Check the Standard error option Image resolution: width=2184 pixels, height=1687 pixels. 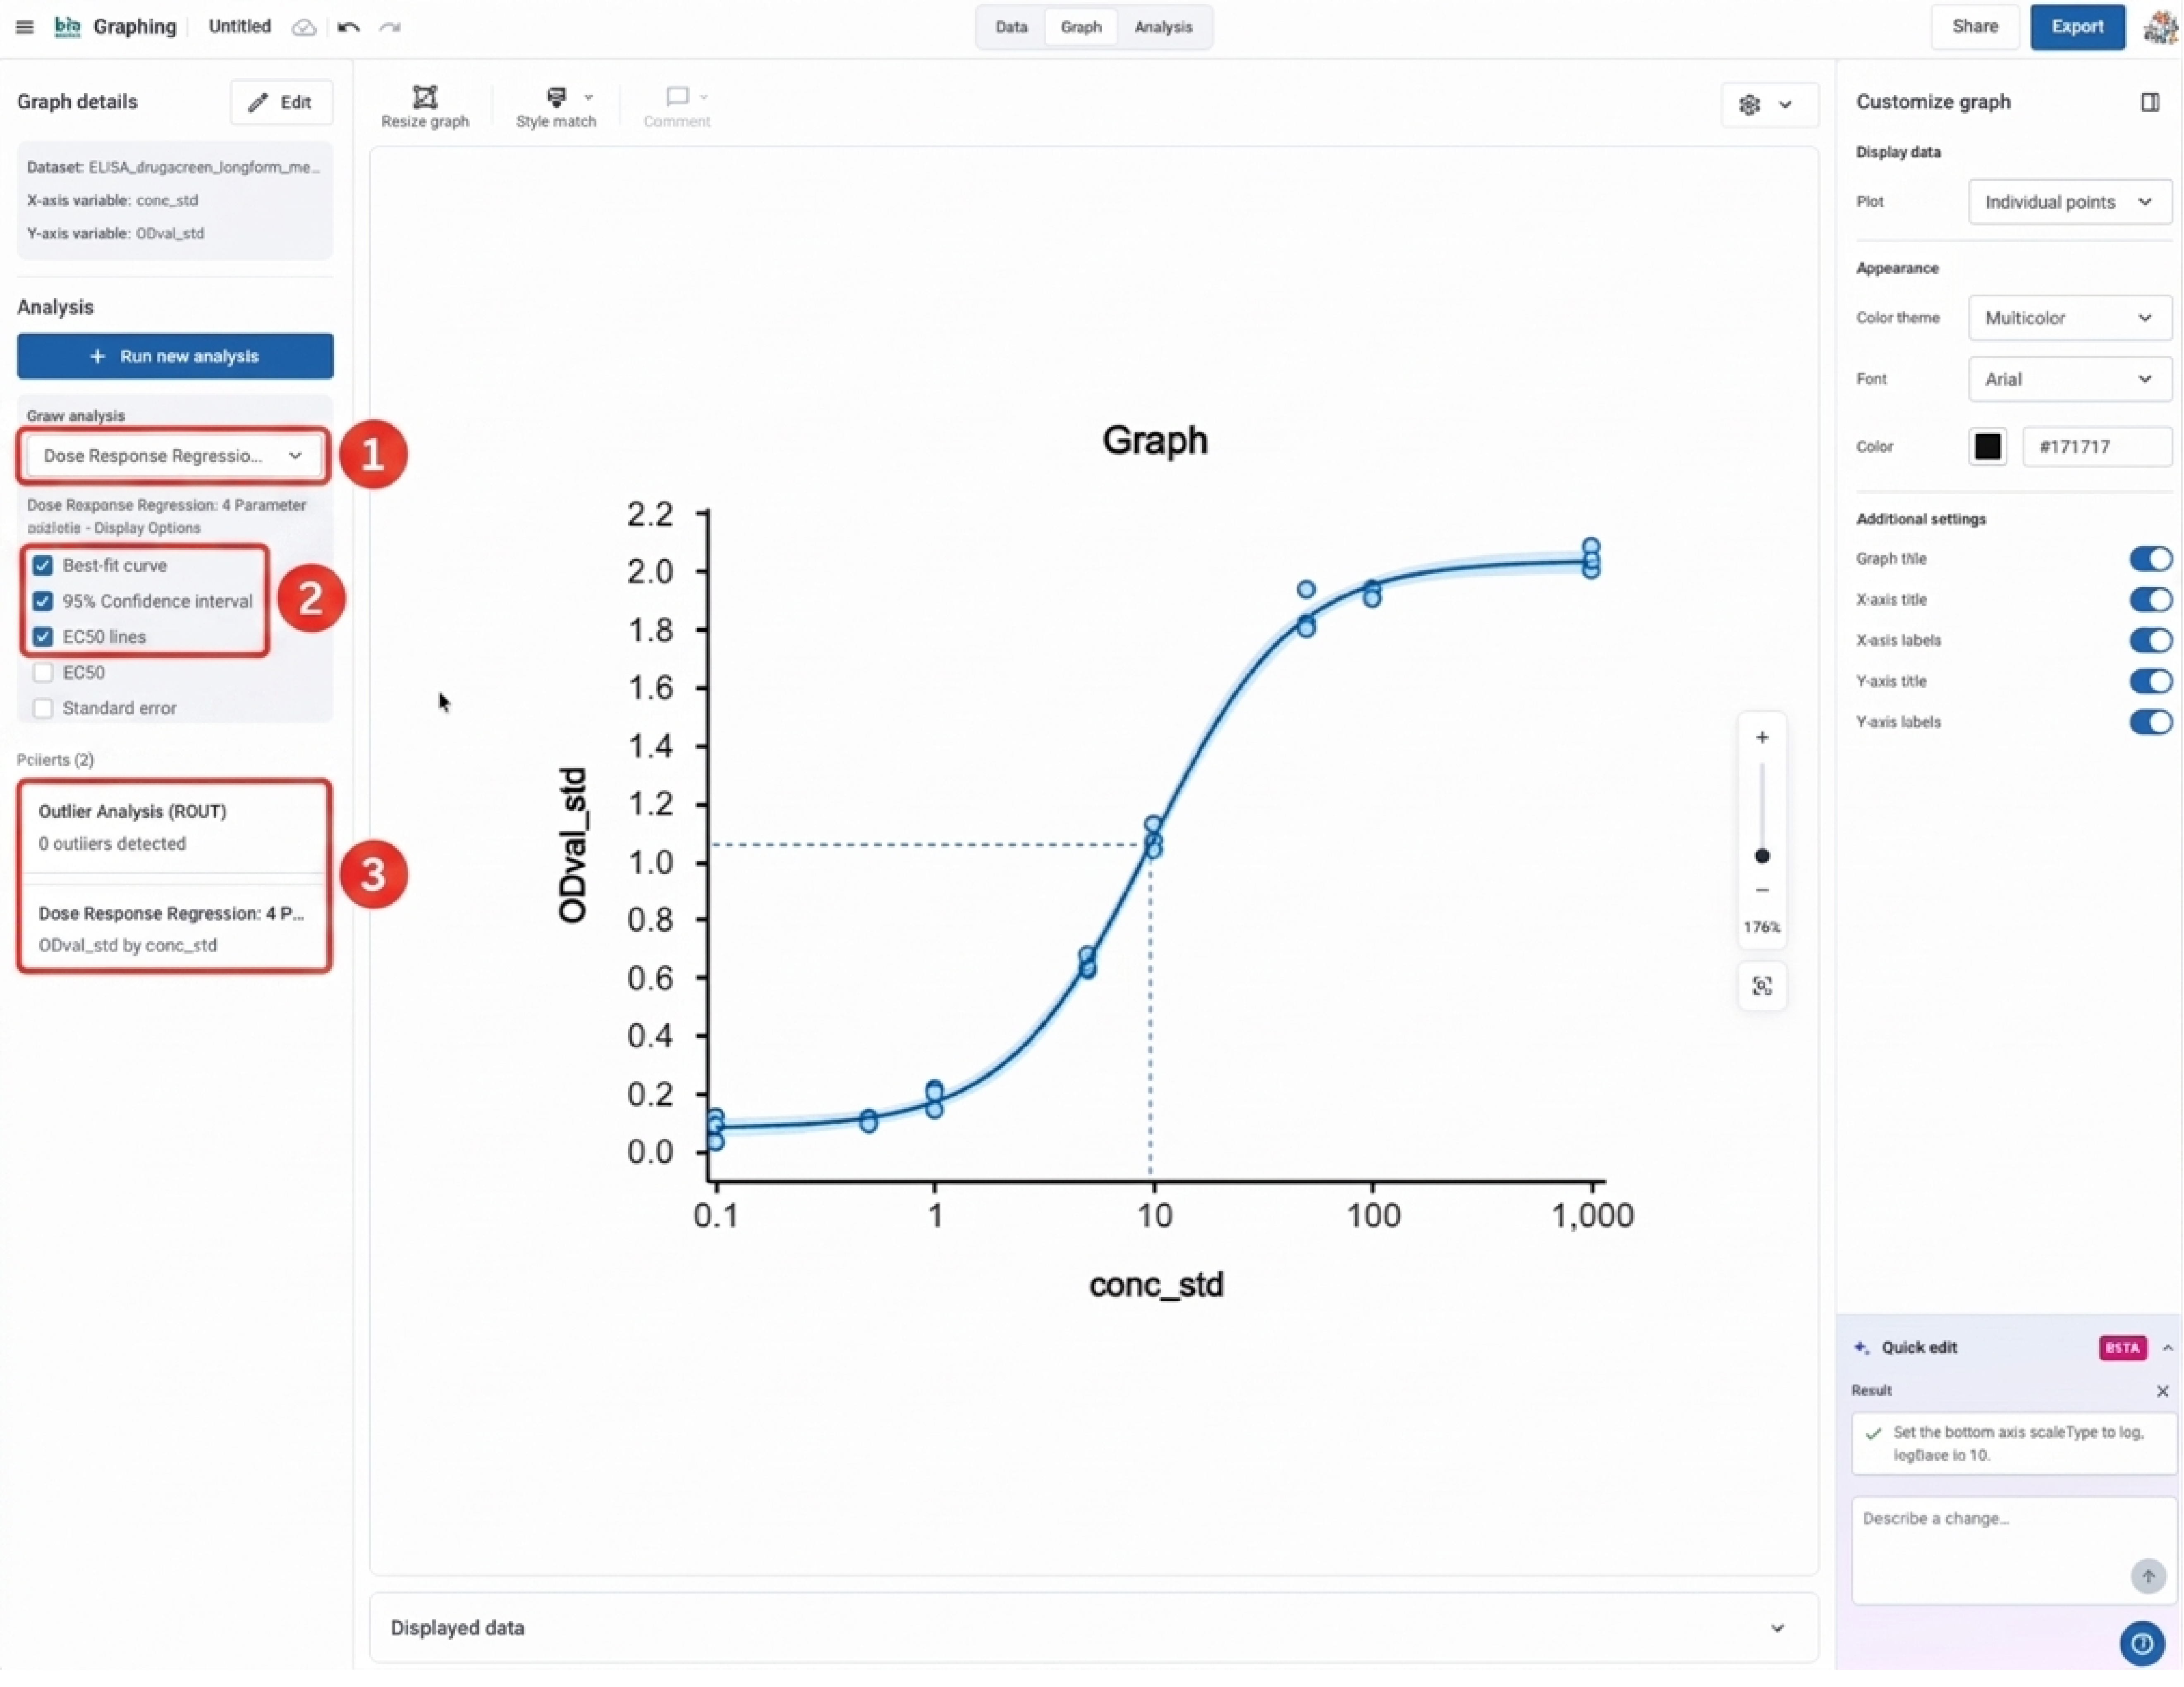tap(43, 708)
